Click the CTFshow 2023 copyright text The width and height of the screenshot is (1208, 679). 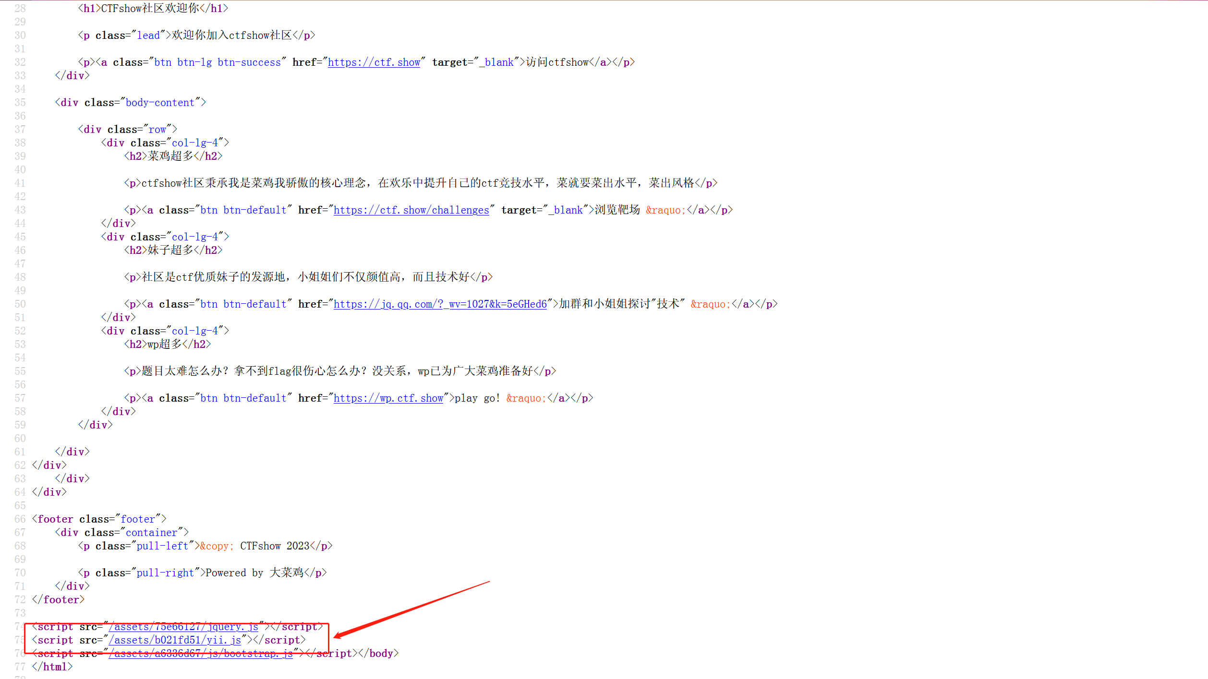(275, 546)
